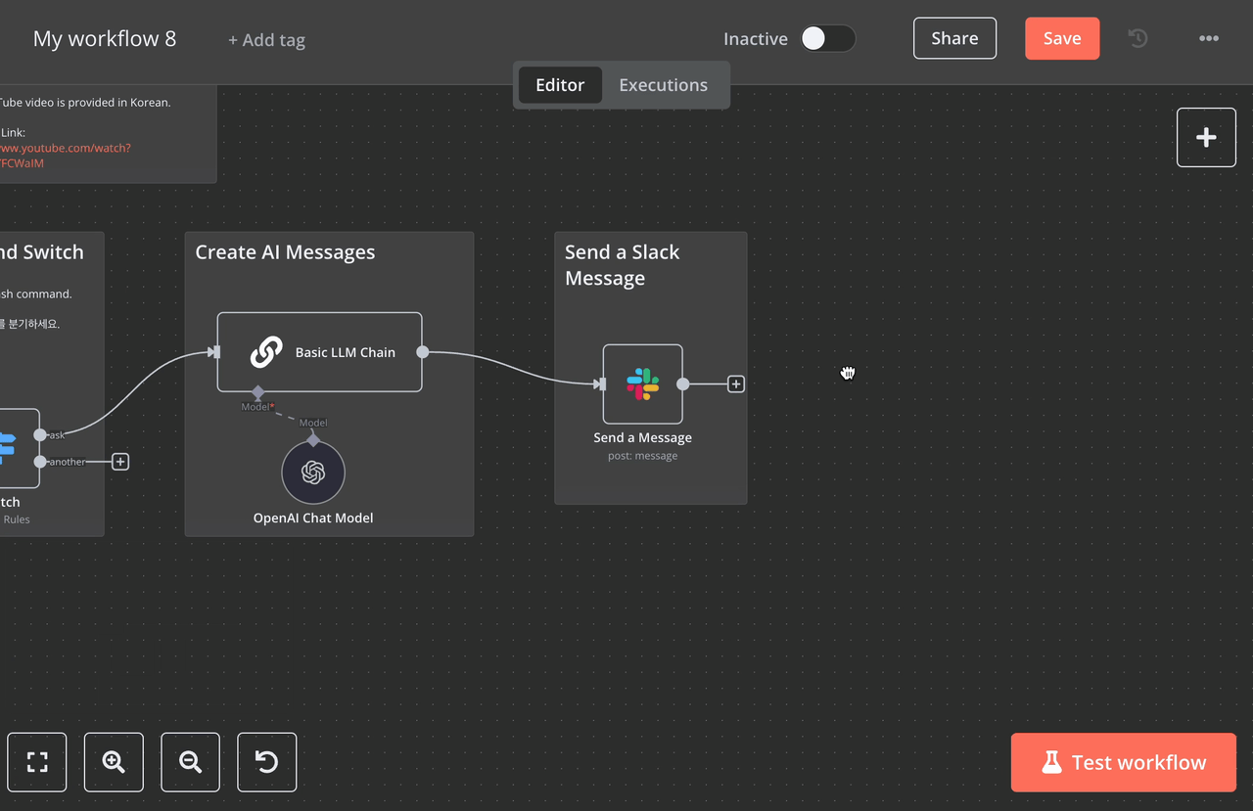Switch to the Executions tab

[x=663, y=85]
